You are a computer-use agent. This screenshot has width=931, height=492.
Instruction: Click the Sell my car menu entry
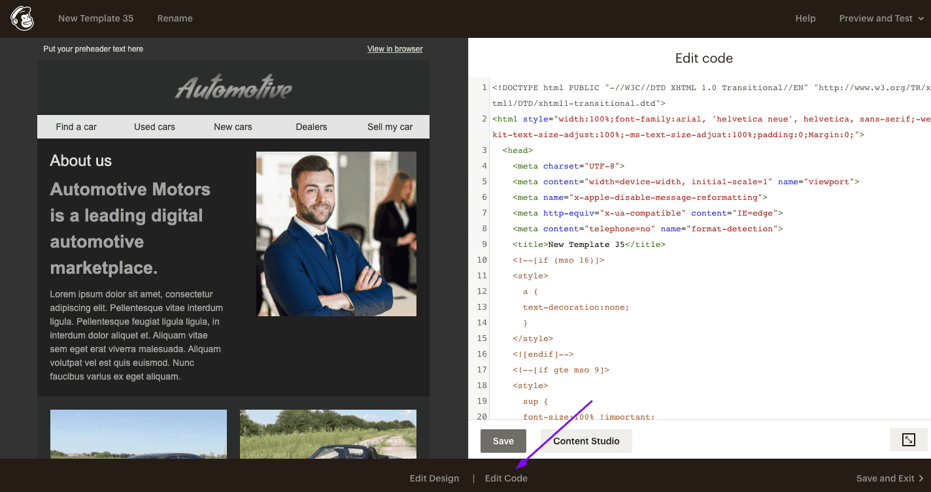coord(390,127)
